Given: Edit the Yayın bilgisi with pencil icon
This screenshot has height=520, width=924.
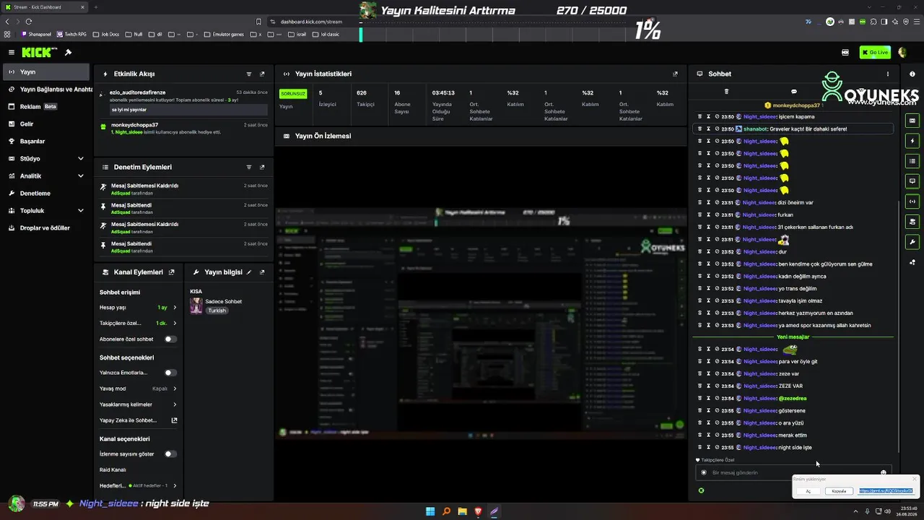Looking at the screenshot, I should (x=249, y=272).
